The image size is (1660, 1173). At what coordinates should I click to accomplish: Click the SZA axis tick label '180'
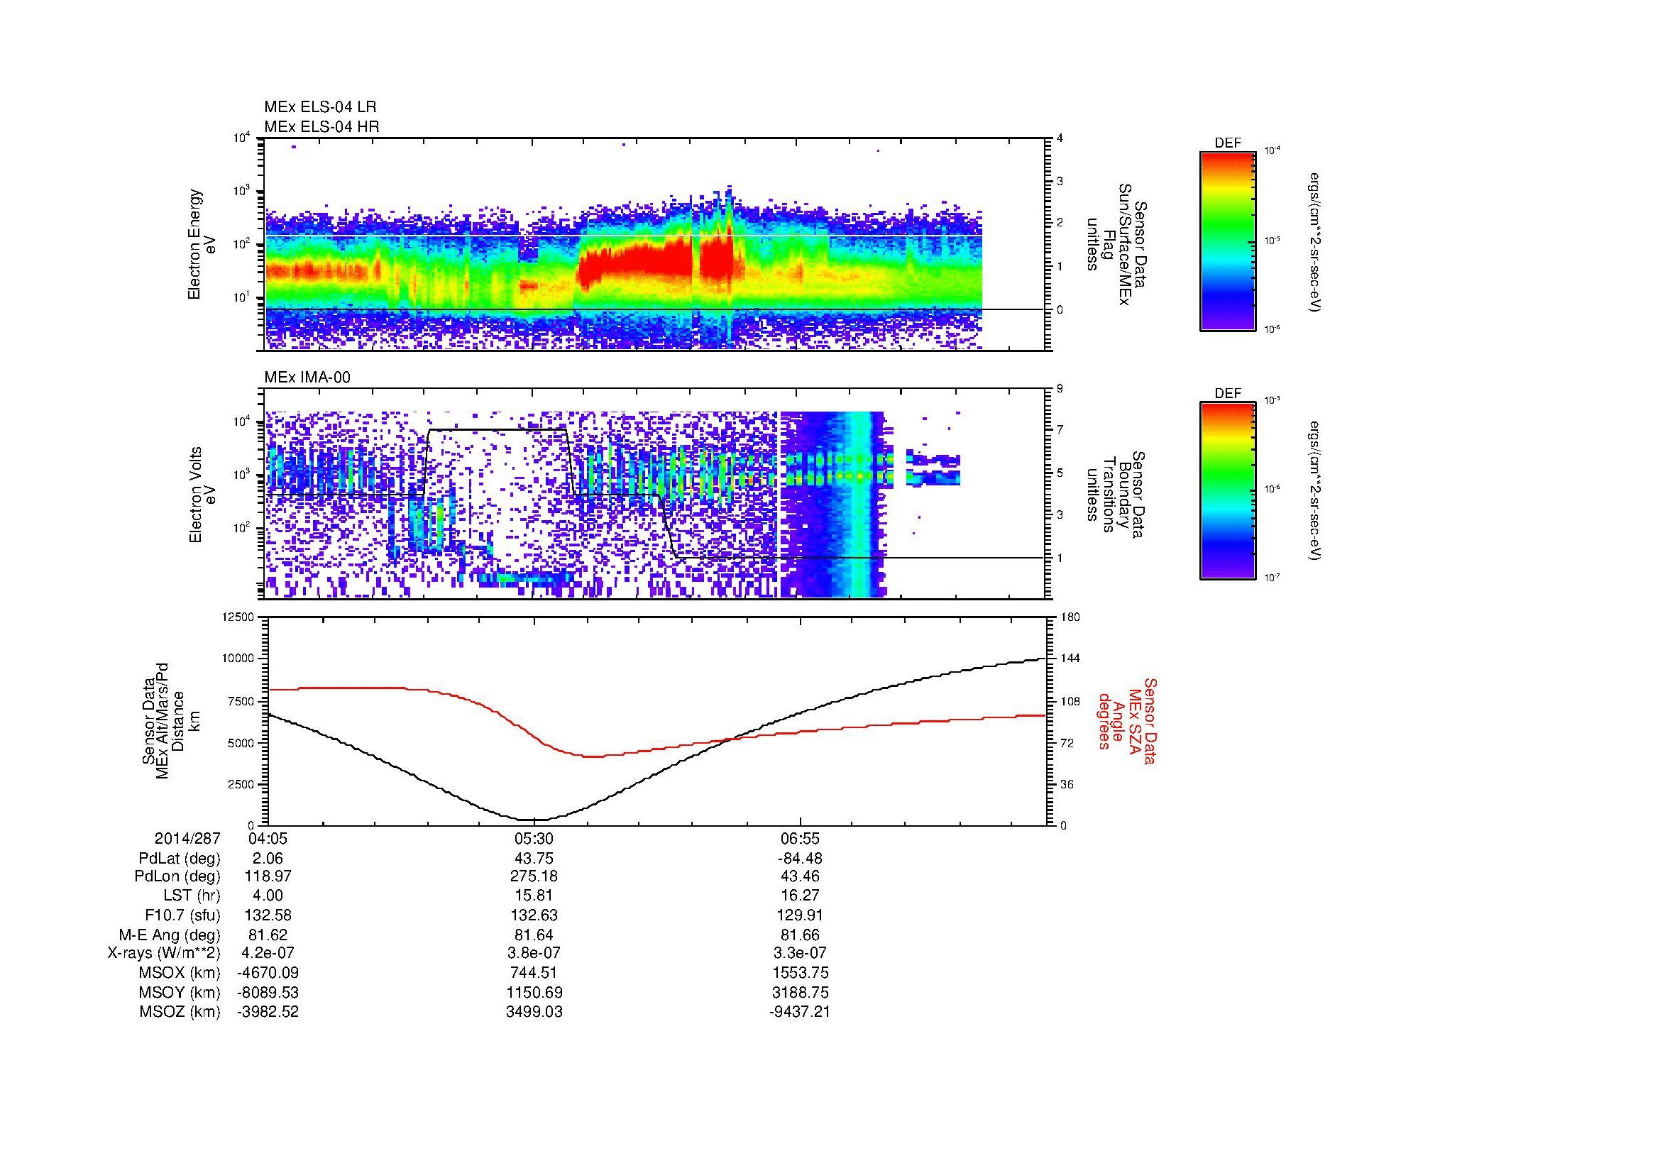point(1071,617)
